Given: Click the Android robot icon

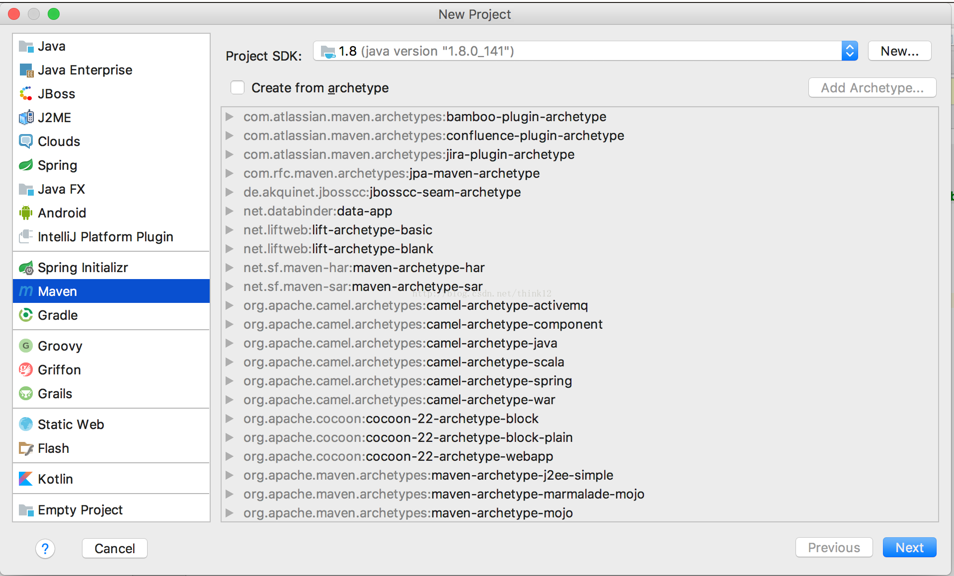Looking at the screenshot, I should pos(26,213).
